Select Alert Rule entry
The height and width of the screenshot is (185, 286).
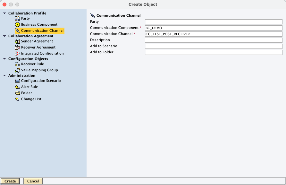[29, 87]
